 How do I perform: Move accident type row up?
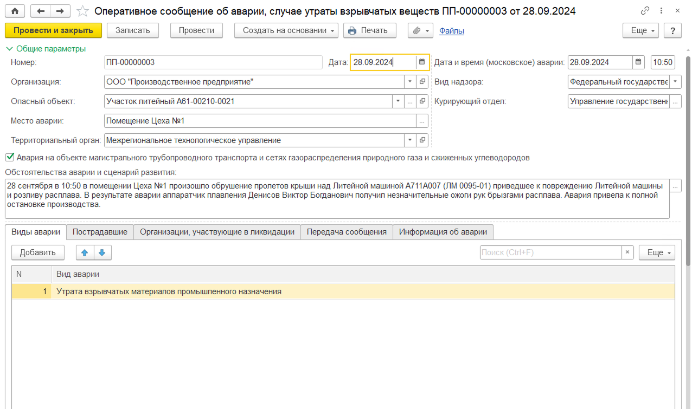click(84, 252)
